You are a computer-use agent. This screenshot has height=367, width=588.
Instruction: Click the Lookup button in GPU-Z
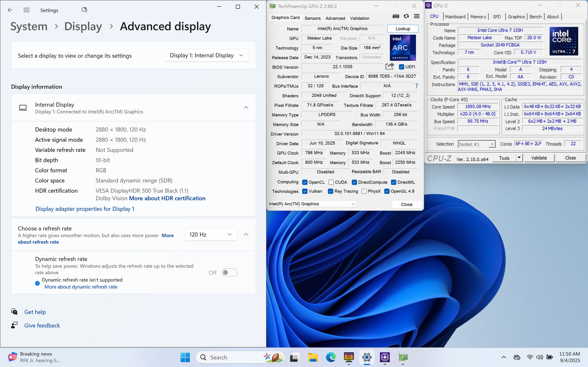(x=403, y=29)
